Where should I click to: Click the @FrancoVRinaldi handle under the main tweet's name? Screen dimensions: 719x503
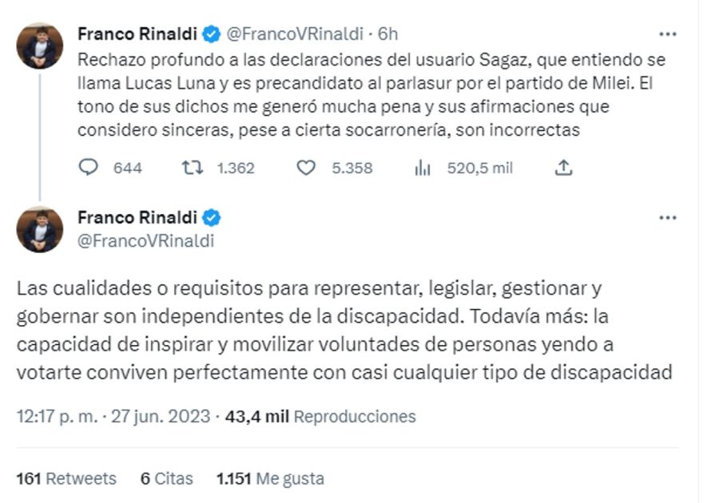pos(145,240)
